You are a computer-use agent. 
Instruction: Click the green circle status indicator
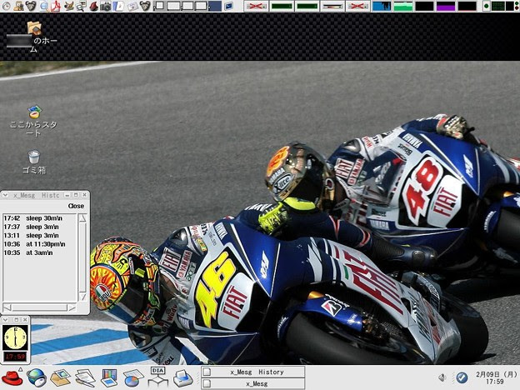(x=486, y=6)
